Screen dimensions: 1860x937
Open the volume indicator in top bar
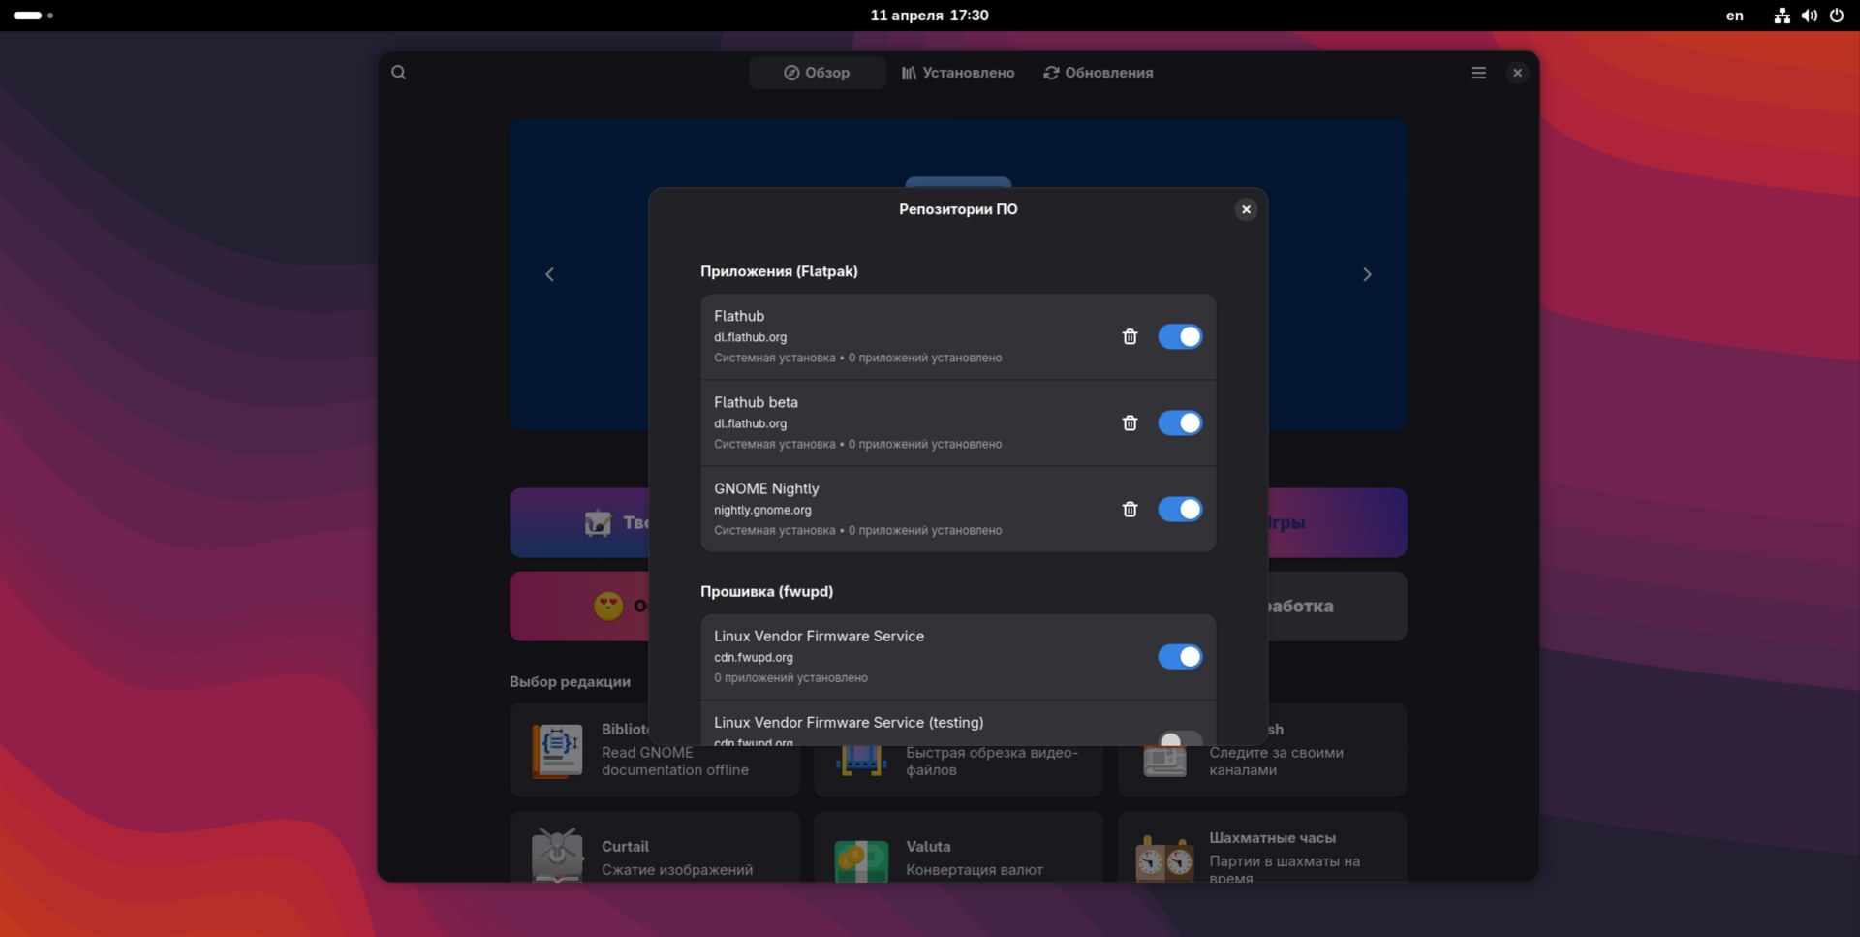coord(1809,16)
